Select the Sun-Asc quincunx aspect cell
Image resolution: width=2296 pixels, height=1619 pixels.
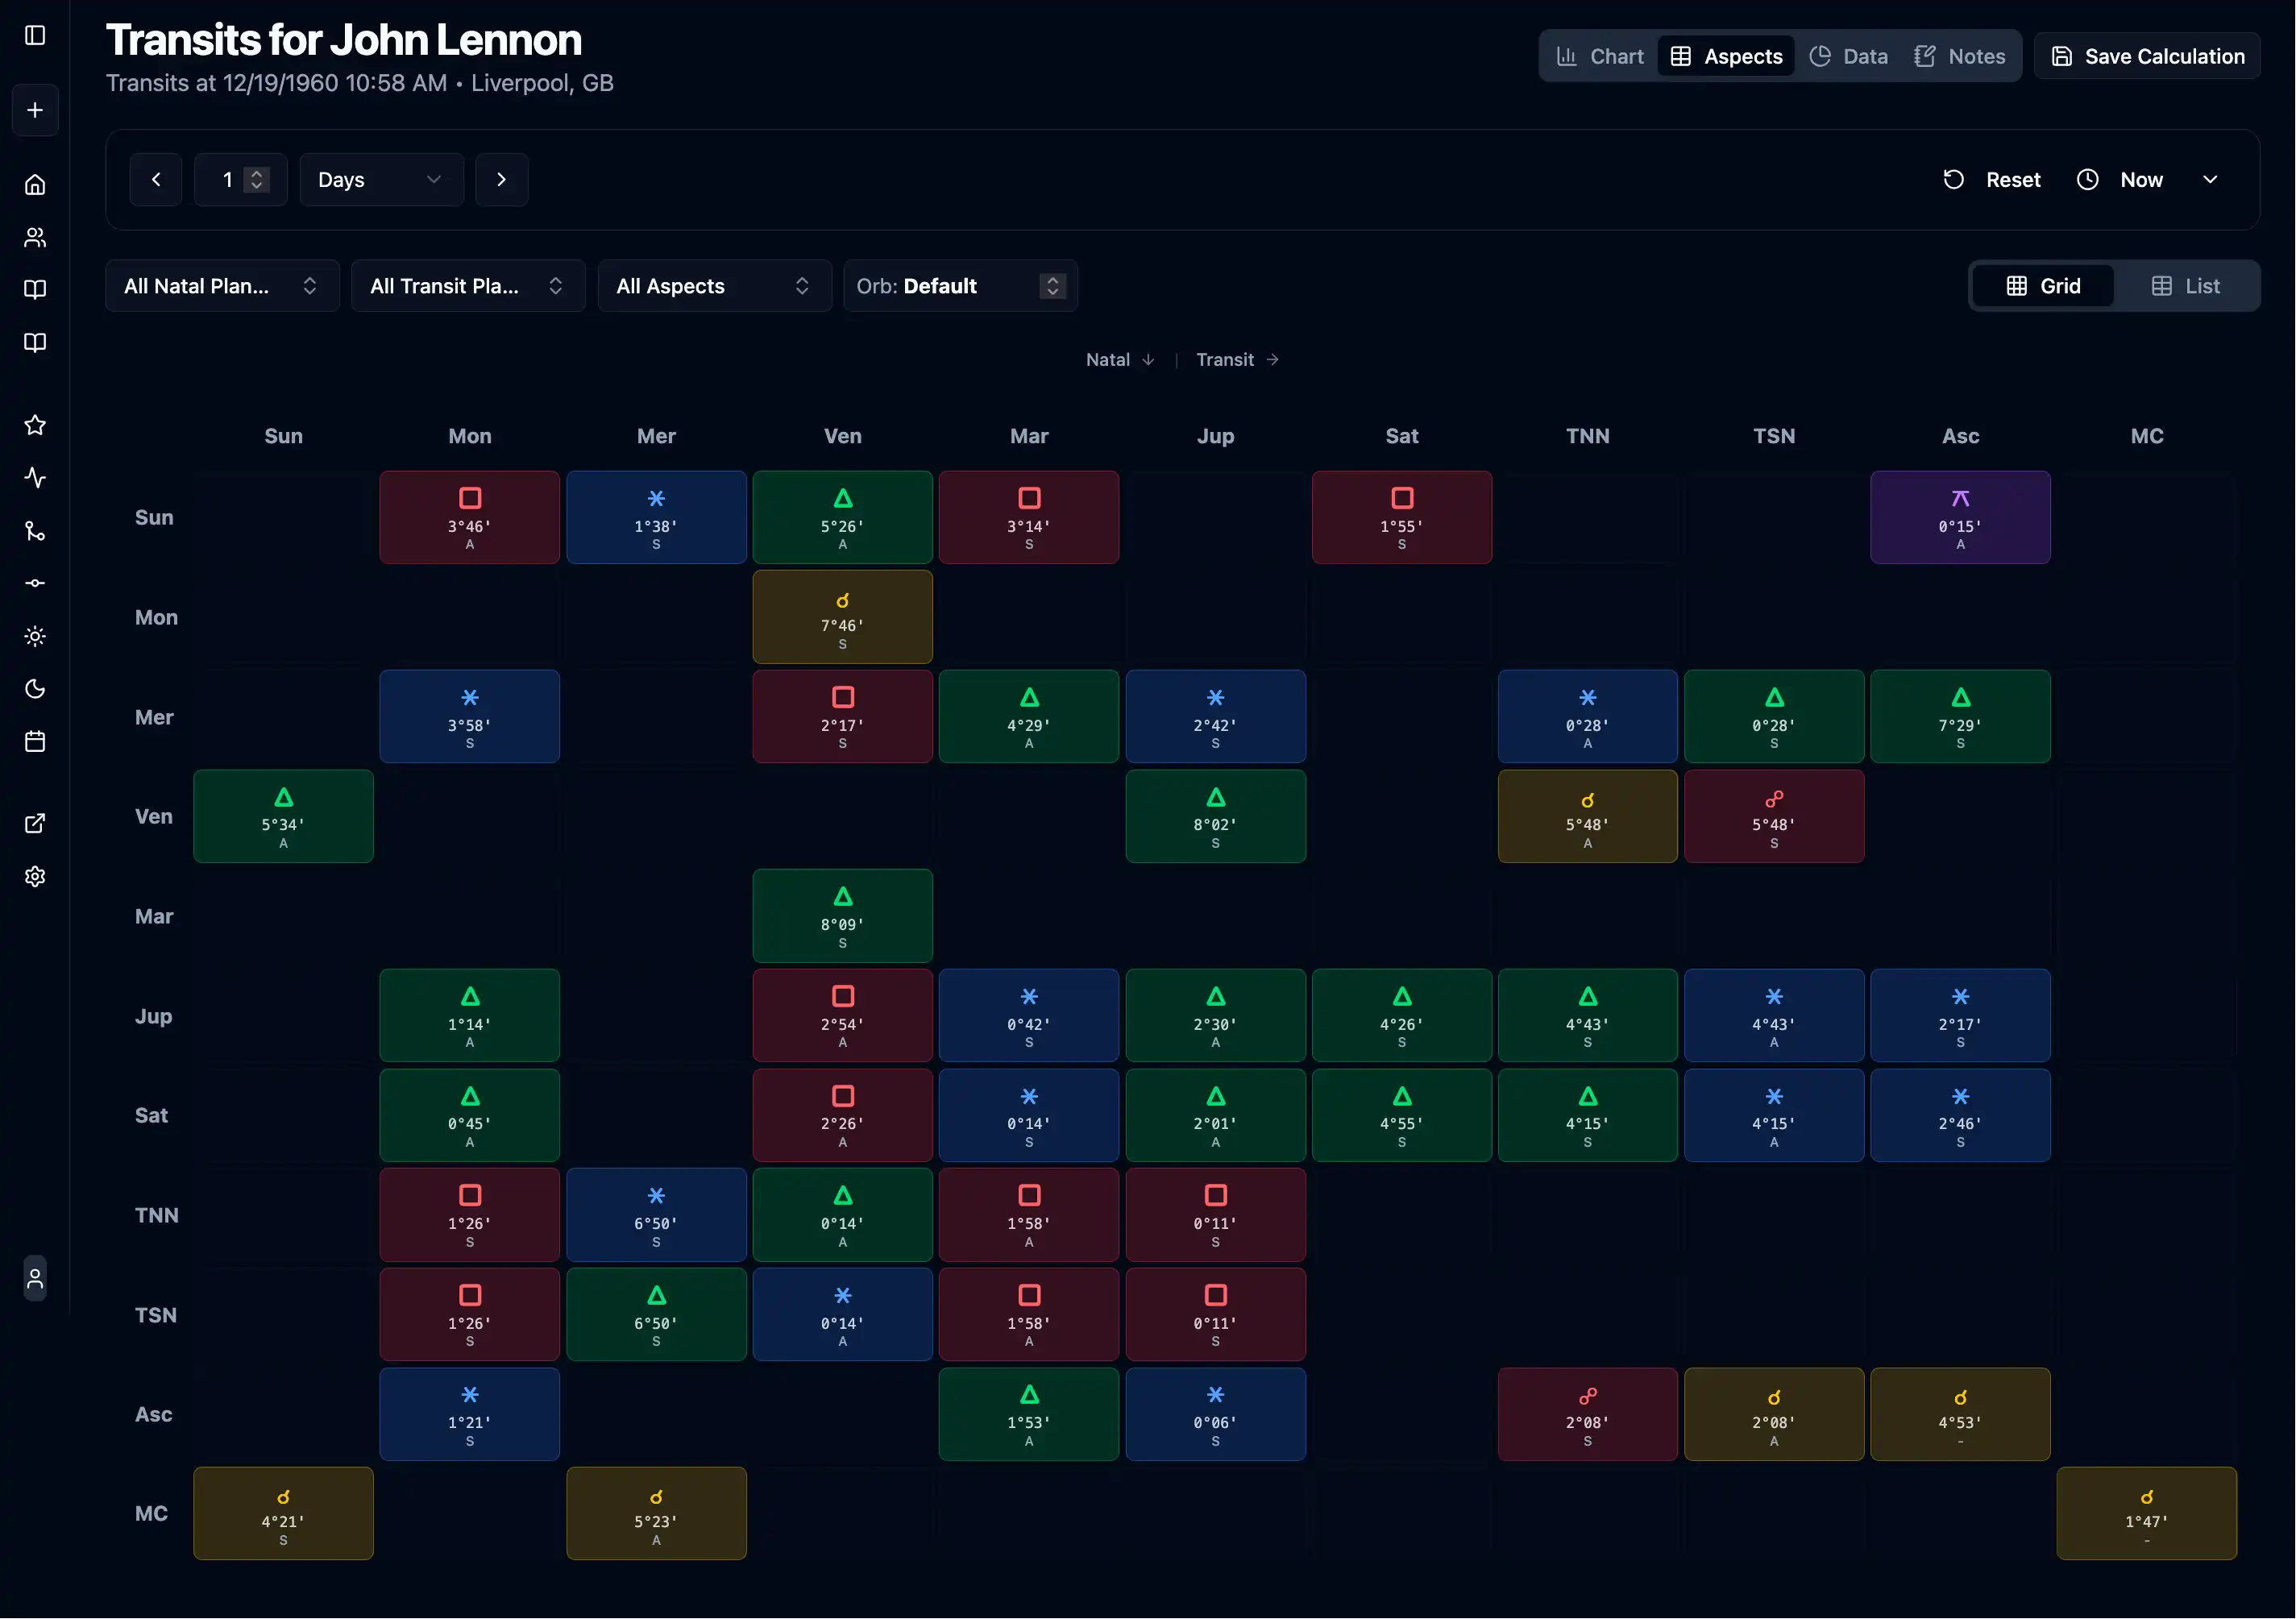[x=1959, y=518]
